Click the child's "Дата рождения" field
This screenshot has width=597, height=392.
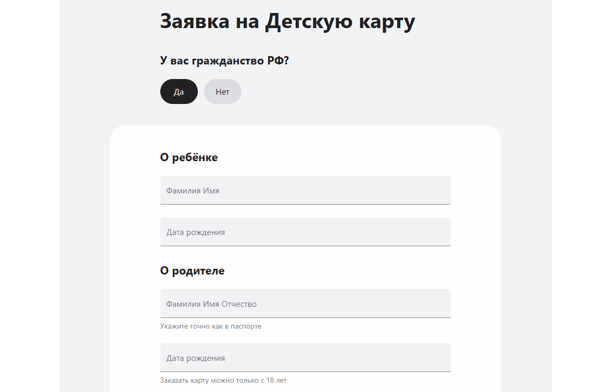pos(305,232)
